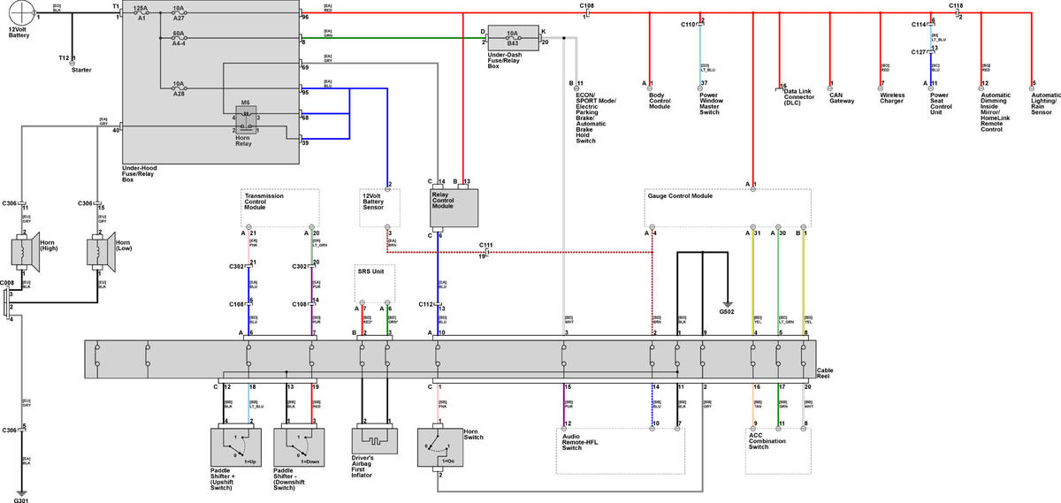
Task: Click the 10A B43 fuse in Under-Dash box
Action: point(512,39)
